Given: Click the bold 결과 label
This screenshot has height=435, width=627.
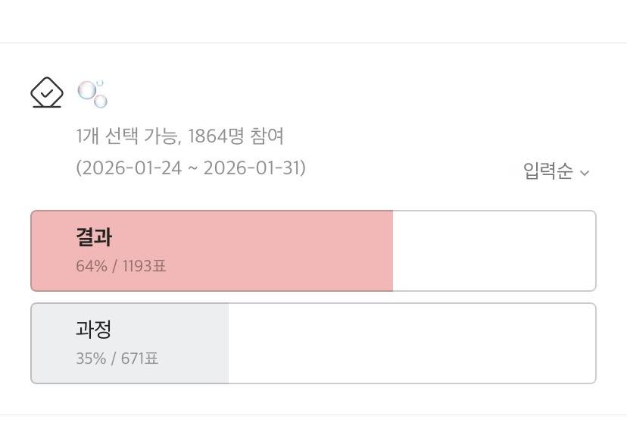Looking at the screenshot, I should pyautogui.click(x=94, y=237).
